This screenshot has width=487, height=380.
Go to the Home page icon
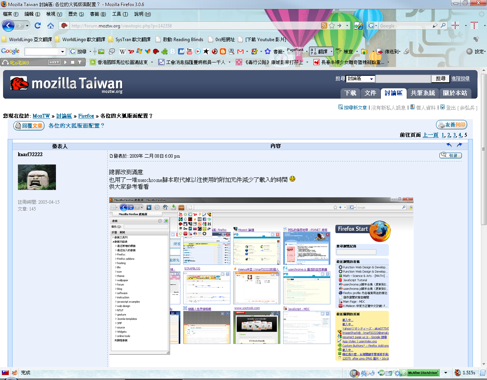coord(51,26)
